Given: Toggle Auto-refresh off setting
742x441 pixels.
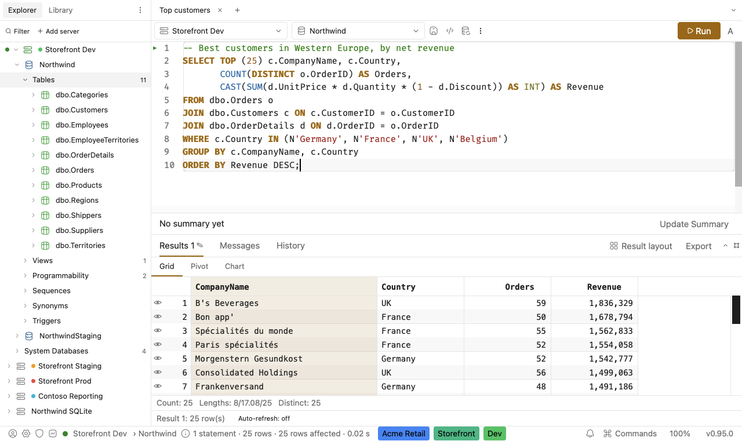Looking at the screenshot, I should click(x=264, y=418).
